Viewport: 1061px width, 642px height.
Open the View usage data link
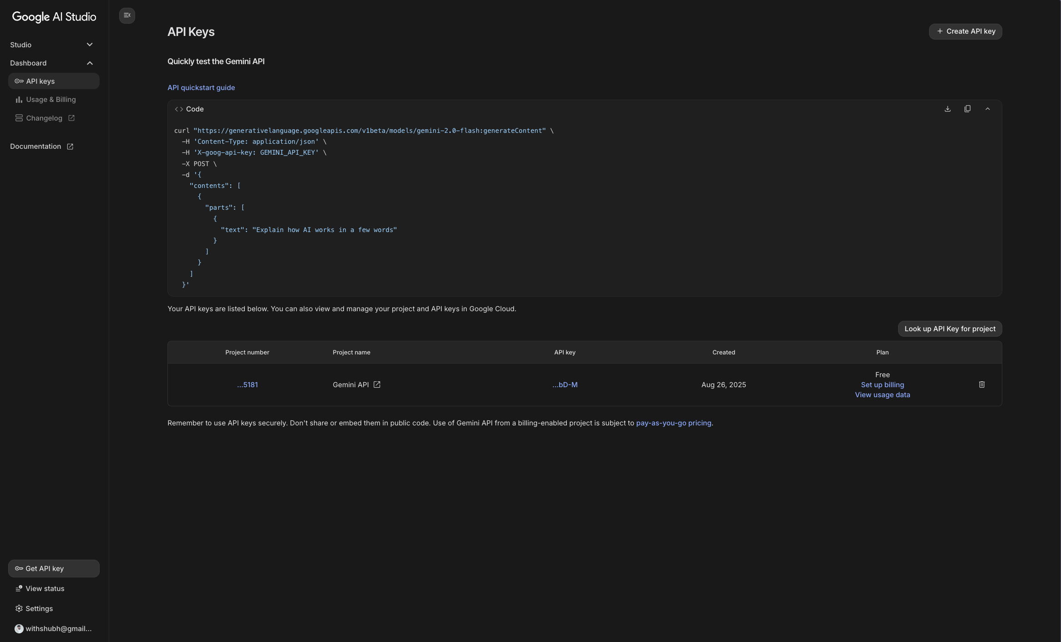[x=882, y=395]
